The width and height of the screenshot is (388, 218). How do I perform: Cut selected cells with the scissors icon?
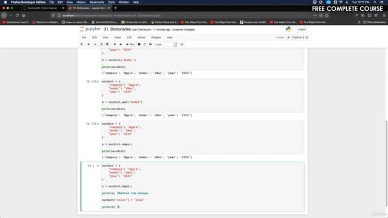coord(95,44)
